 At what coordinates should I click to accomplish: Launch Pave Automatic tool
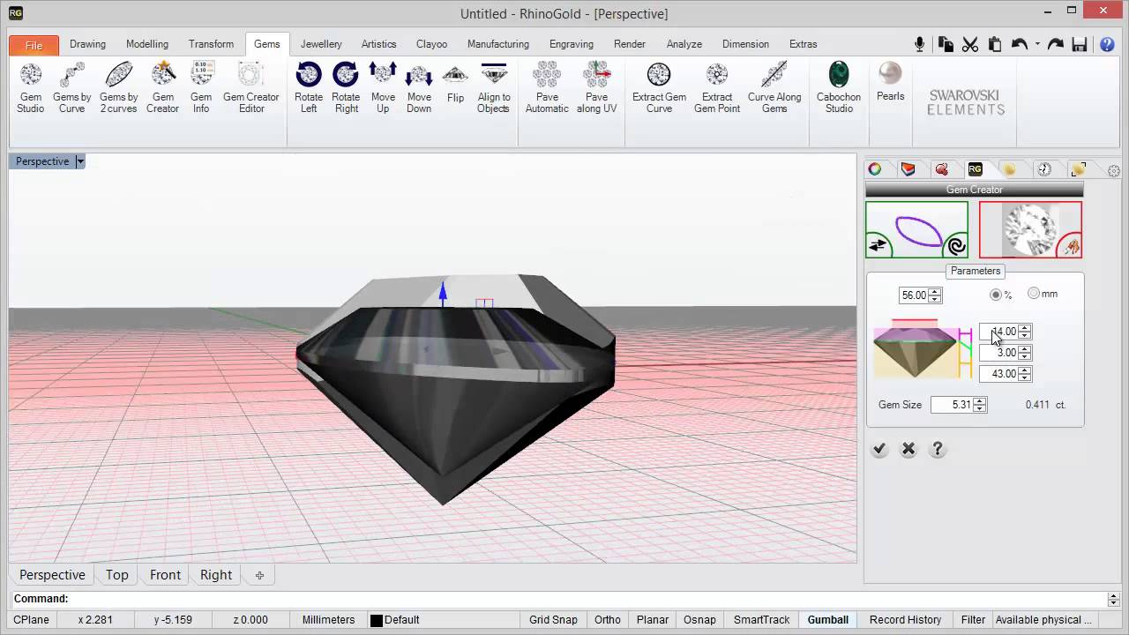pyautogui.click(x=547, y=88)
